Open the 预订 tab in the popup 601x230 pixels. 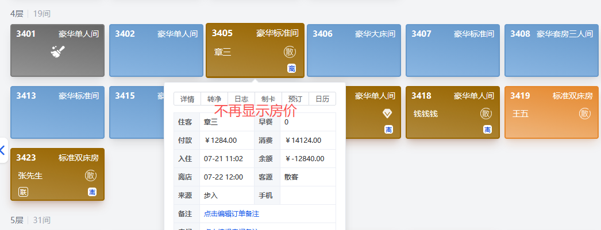pyautogui.click(x=295, y=99)
